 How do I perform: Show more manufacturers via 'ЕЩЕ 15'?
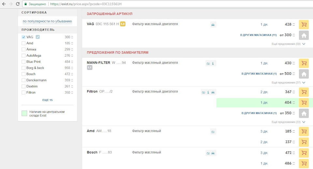[x=48, y=100]
